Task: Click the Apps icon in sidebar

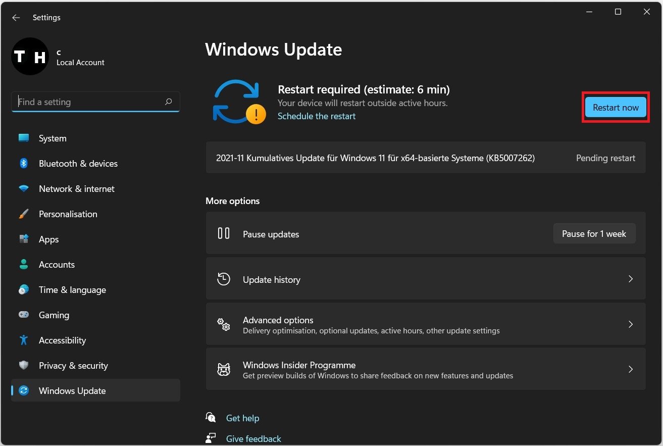Action: (24, 239)
